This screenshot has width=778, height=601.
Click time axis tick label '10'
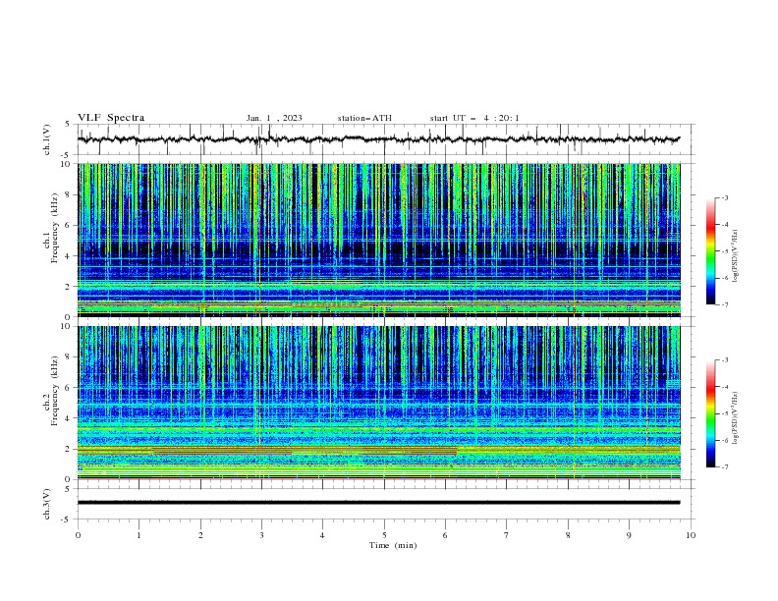691,535
